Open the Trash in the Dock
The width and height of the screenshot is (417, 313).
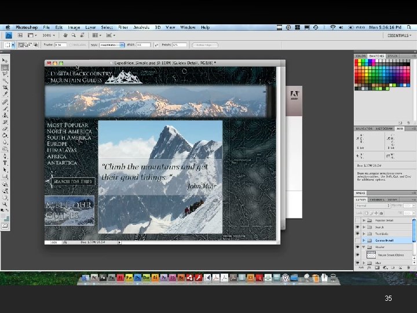pos(333,278)
